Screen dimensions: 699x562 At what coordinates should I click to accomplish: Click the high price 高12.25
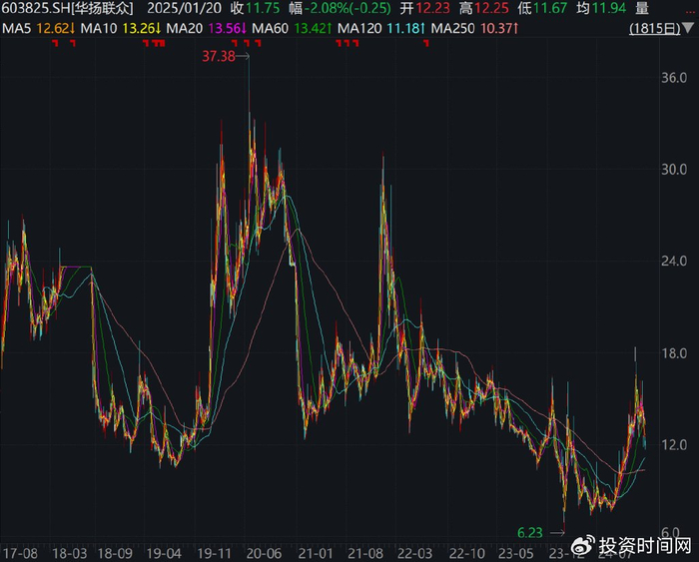(x=484, y=8)
